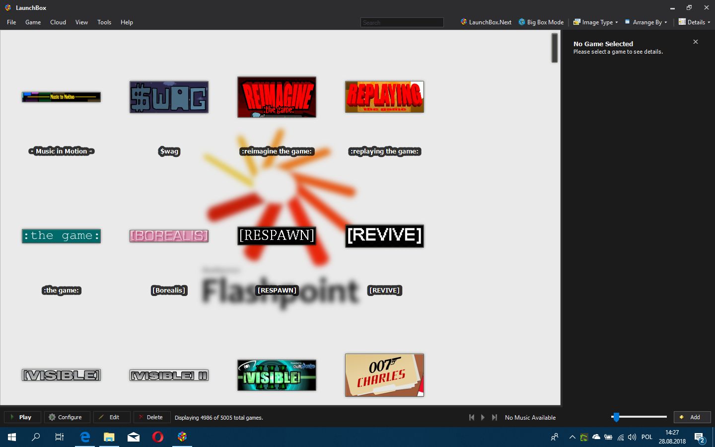Click the Add button
Image resolution: width=715 pixels, height=447 pixels.
(692, 417)
